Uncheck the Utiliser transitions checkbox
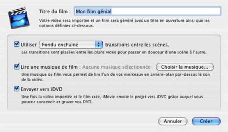Image resolution: width=228 pixels, height=132 pixels. (17, 44)
